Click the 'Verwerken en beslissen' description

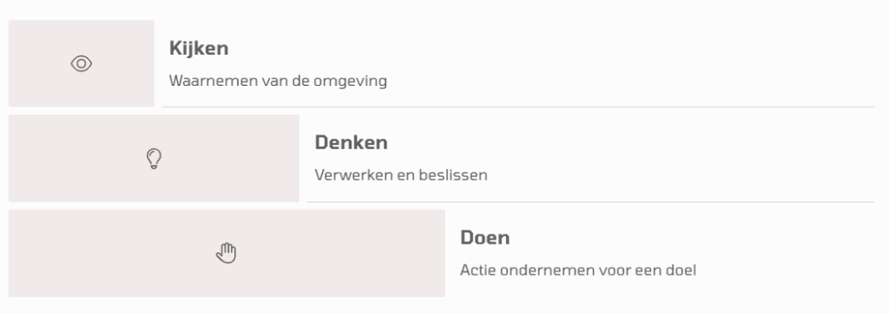pyautogui.click(x=401, y=174)
